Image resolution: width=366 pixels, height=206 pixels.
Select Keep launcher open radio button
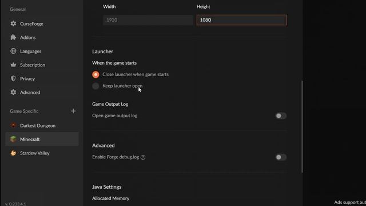(96, 86)
